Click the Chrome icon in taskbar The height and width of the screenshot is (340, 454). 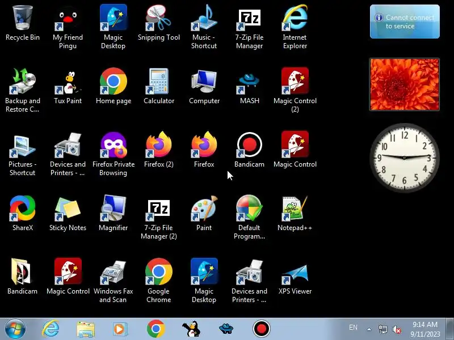155,329
